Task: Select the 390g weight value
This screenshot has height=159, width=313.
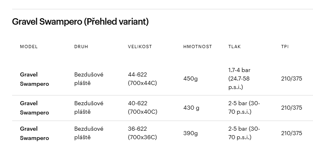Action: [191, 133]
